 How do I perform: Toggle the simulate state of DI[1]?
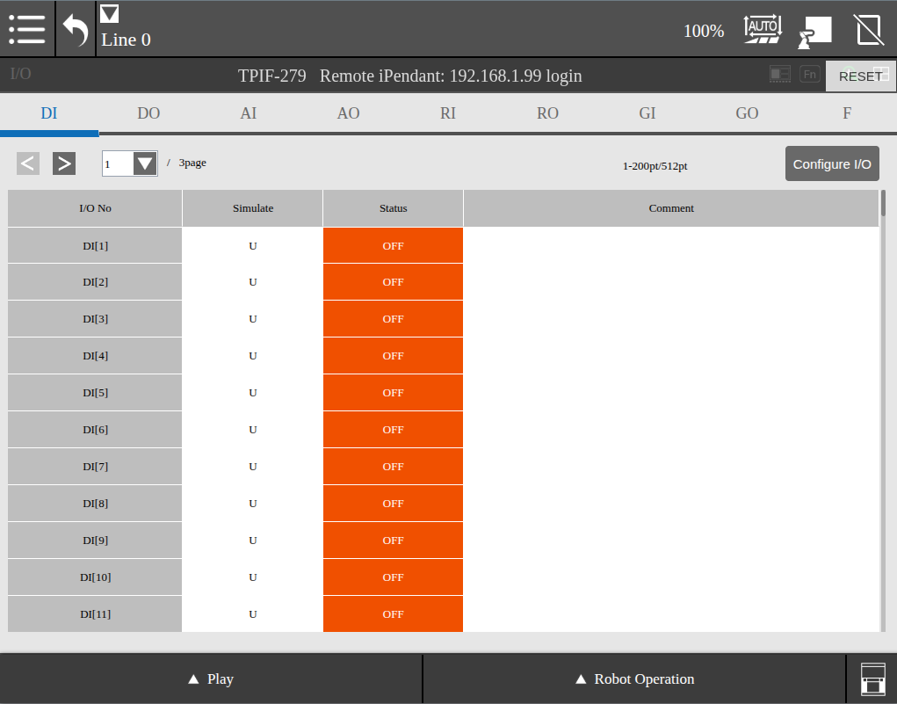coord(252,246)
